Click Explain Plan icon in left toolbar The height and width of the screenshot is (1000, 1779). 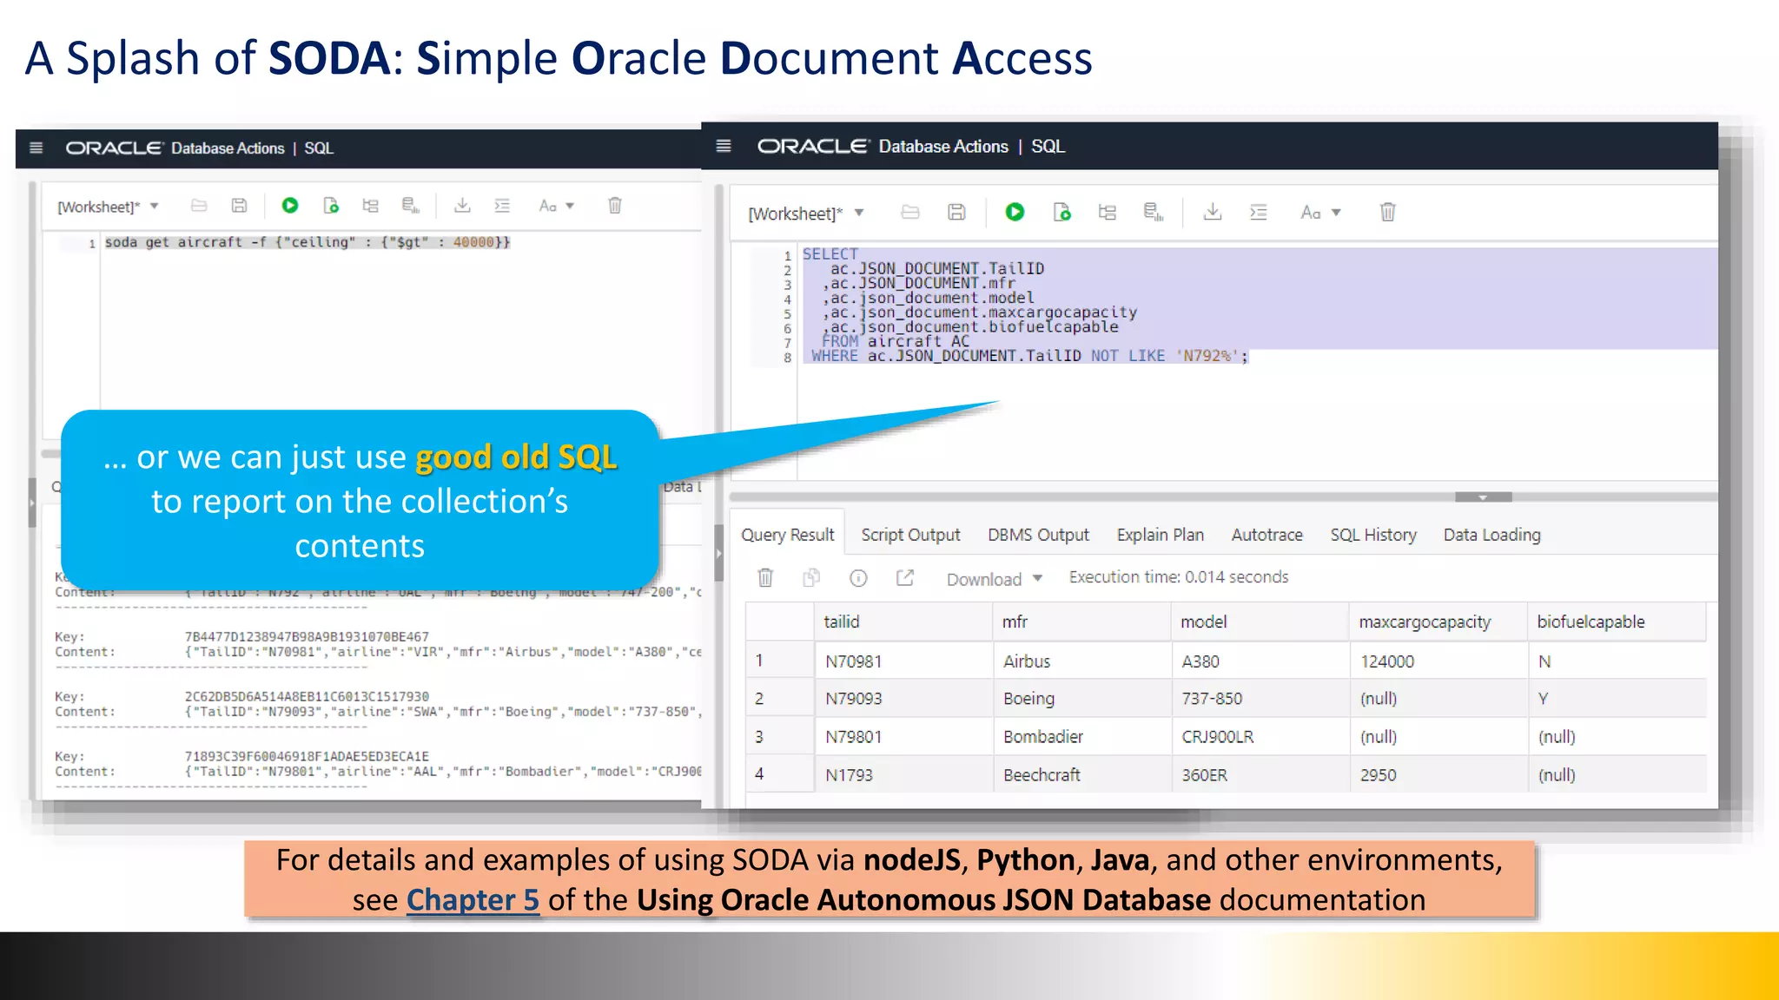(x=371, y=206)
